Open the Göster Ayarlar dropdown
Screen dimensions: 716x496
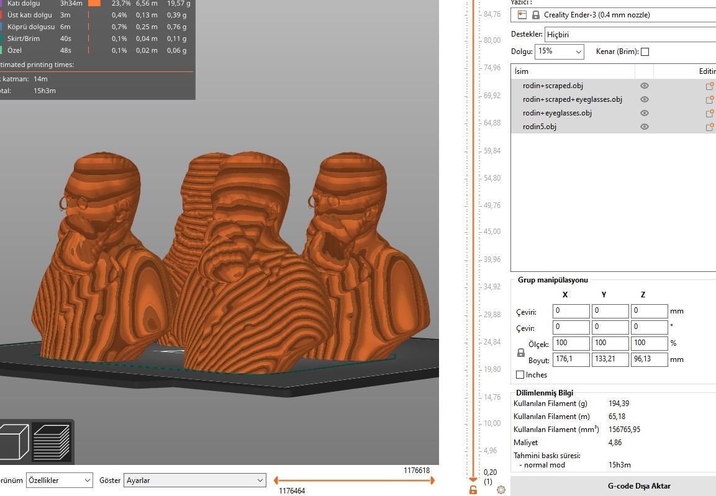[x=195, y=480]
